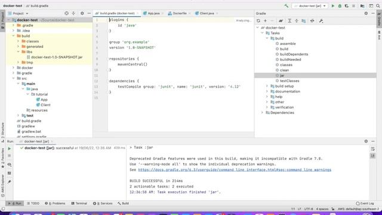Click the UTF-8 encoding in status bar

(309, 209)
